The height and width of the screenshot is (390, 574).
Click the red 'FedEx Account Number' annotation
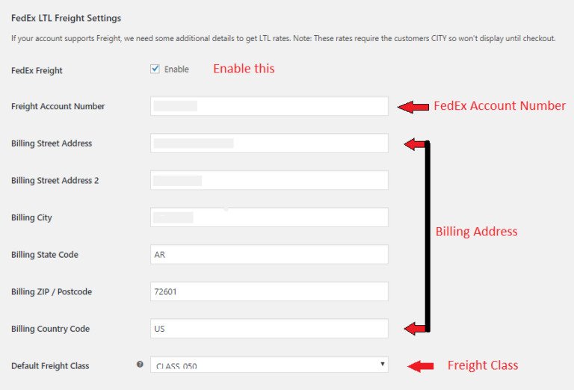pyautogui.click(x=499, y=106)
